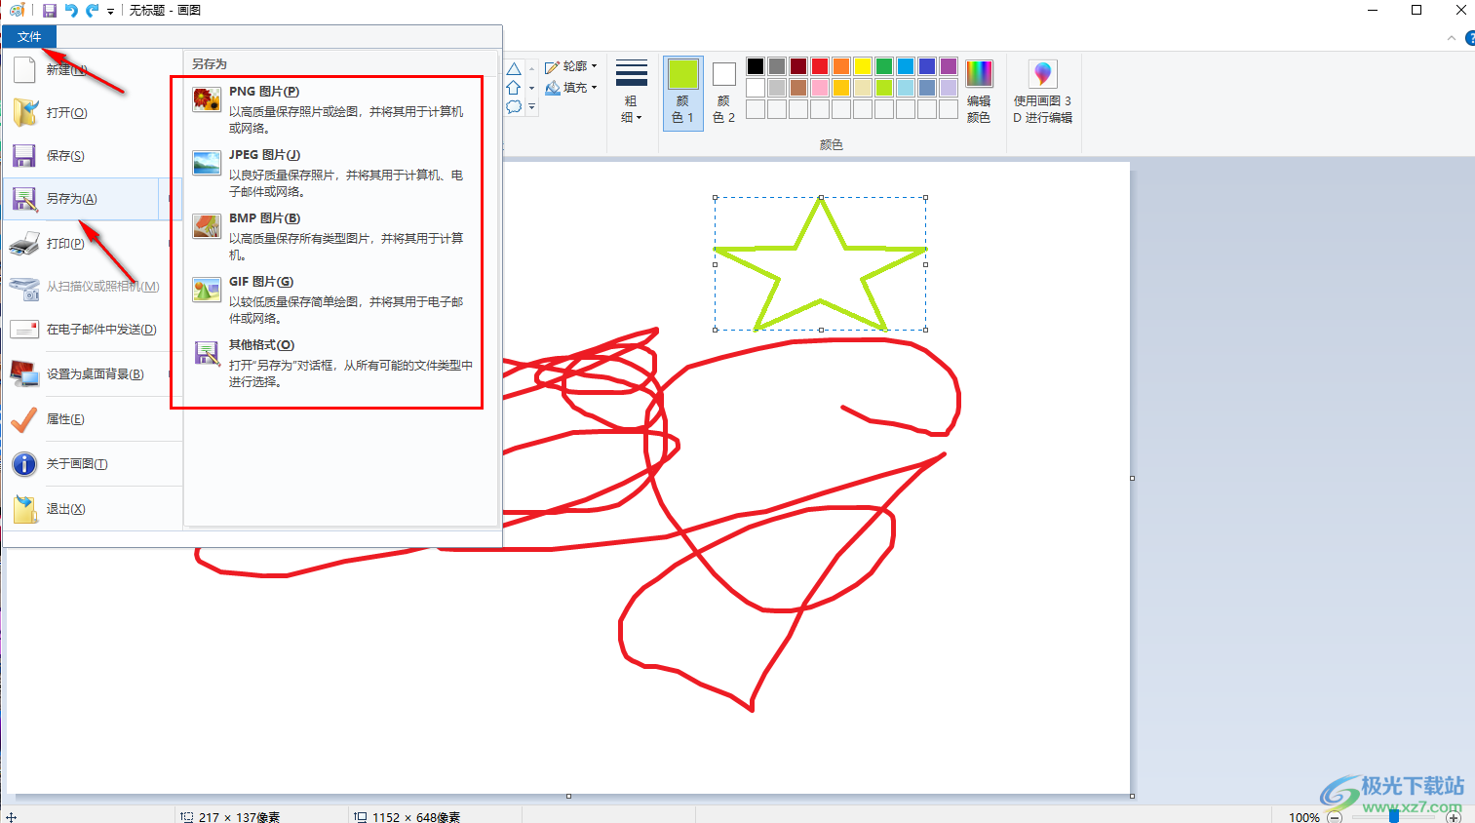Select Properties (属性) from the file menu
This screenshot has height=823, width=1475.
65,419
